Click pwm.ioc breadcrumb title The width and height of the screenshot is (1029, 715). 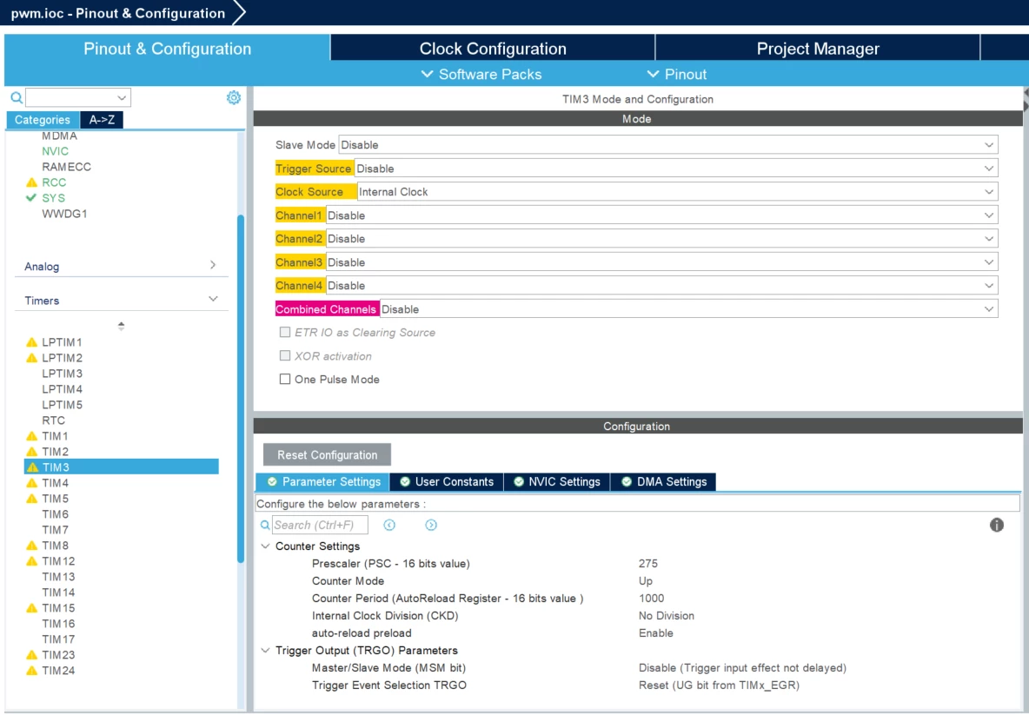click(118, 13)
